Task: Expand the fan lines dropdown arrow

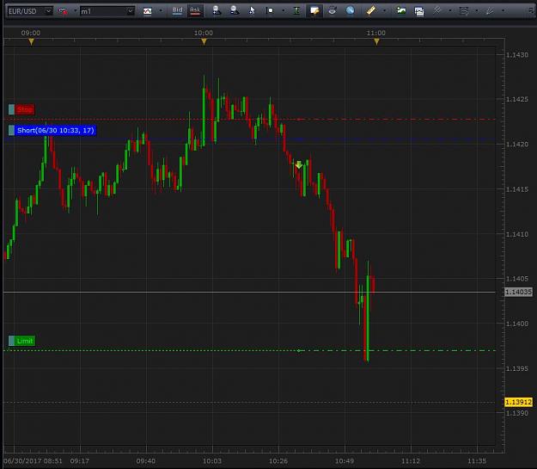Action: [503, 10]
